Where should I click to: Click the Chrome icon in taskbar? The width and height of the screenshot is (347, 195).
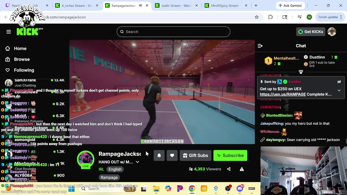192,188
